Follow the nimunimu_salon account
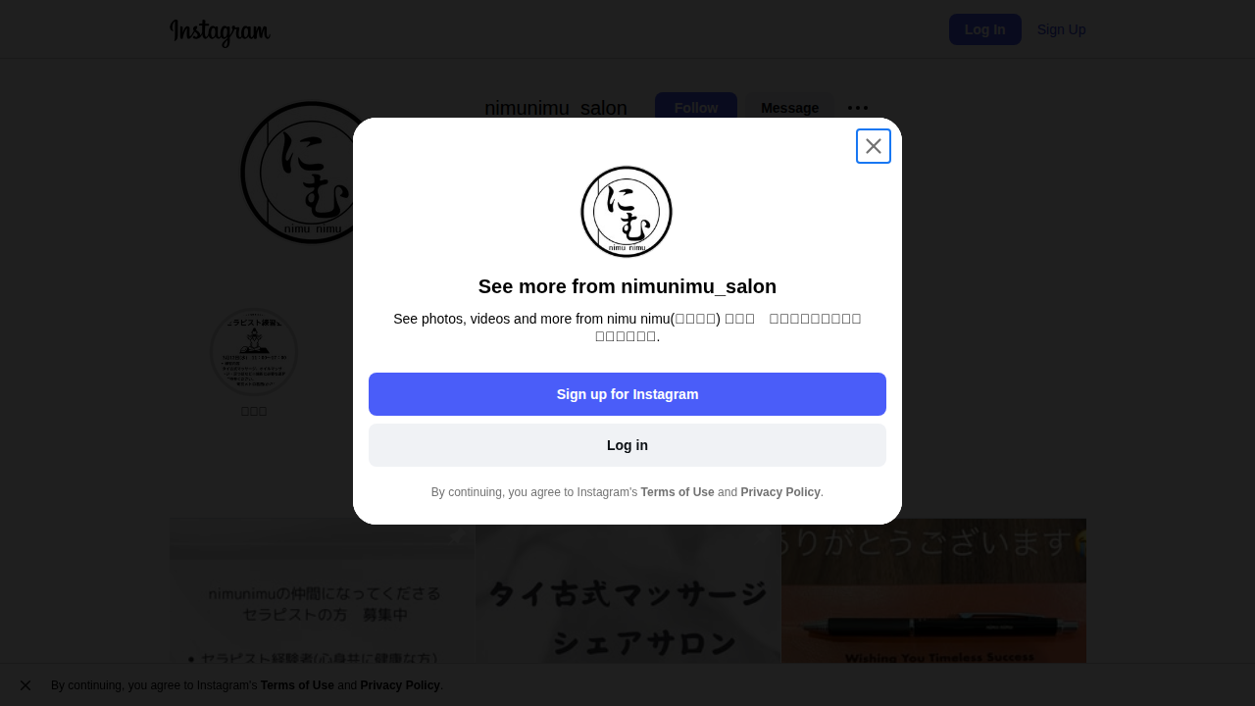Image resolution: width=1255 pixels, height=706 pixels. coord(696,108)
